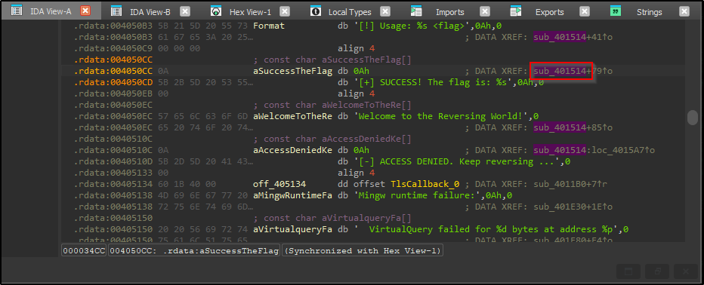This screenshot has width=704, height=285.
Task: Close the IDA View-A tab
Action: [x=85, y=11]
